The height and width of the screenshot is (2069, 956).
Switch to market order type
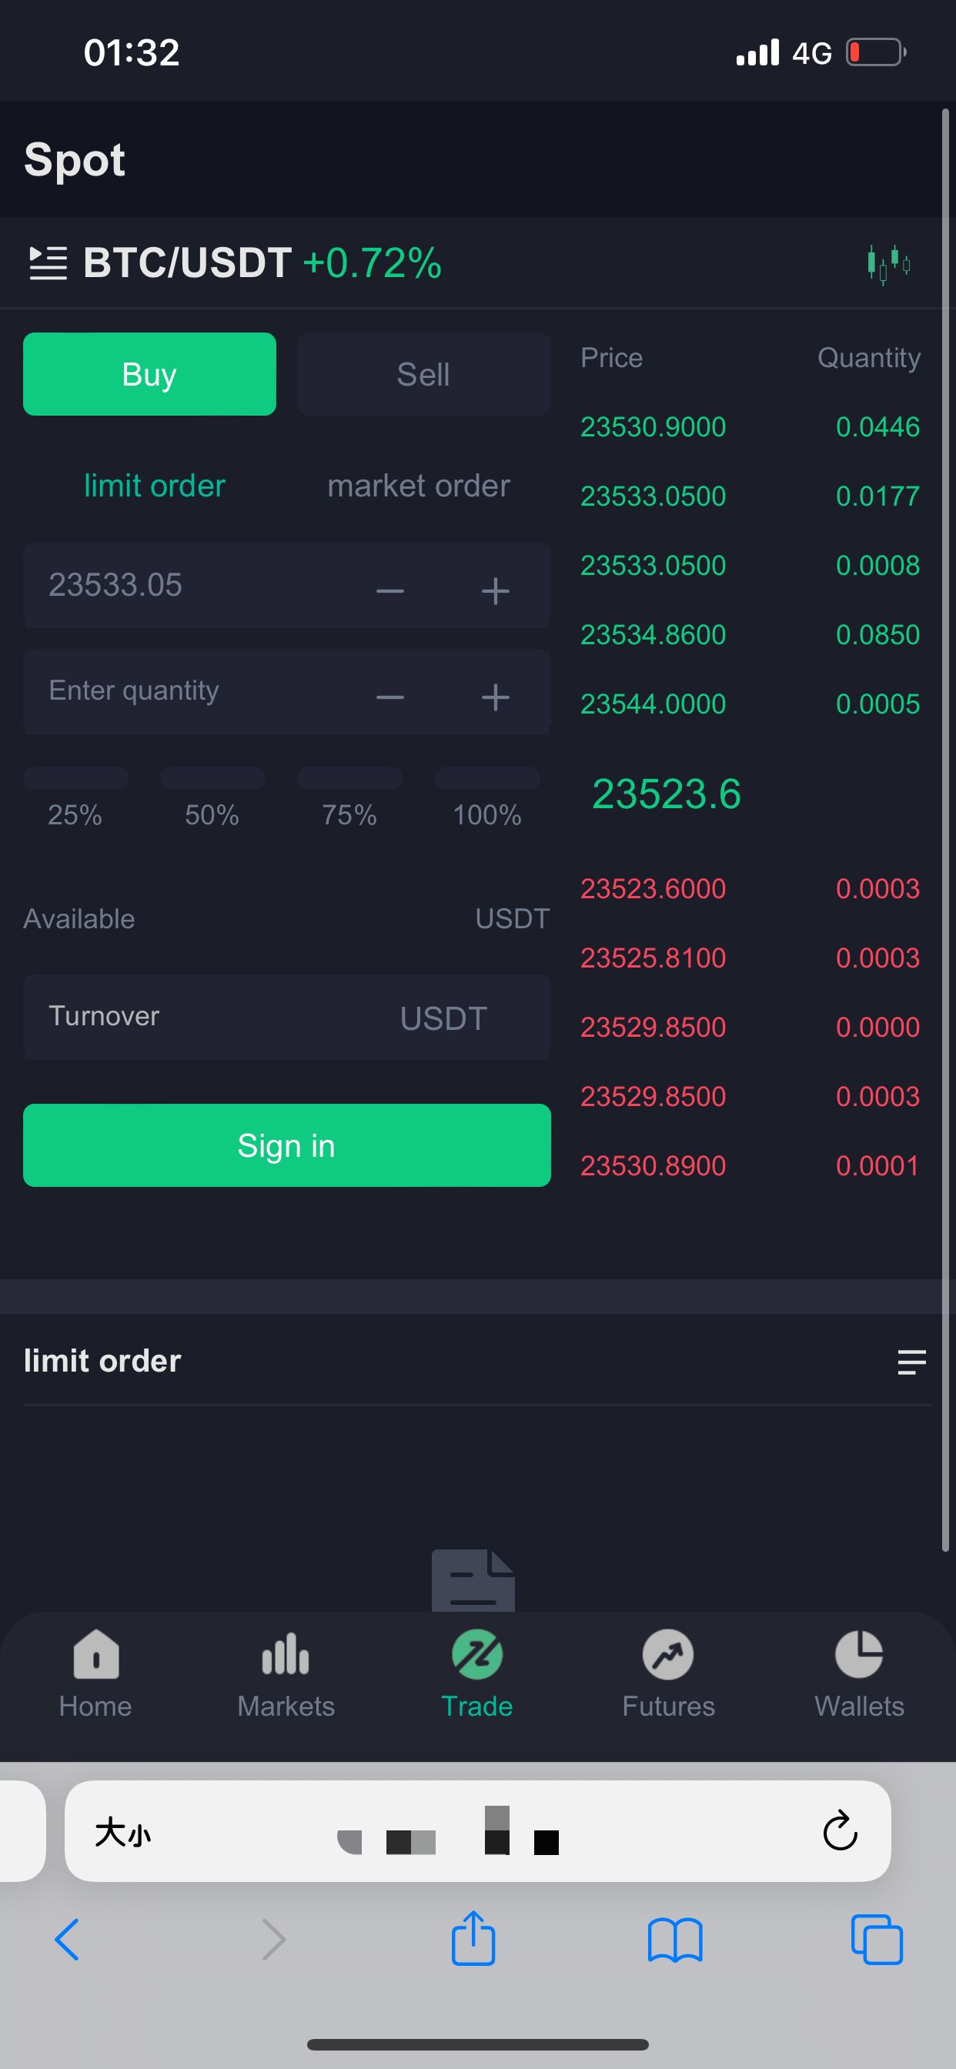click(419, 486)
